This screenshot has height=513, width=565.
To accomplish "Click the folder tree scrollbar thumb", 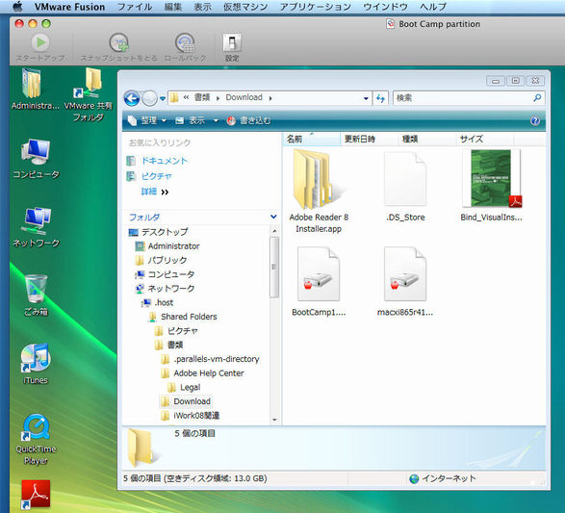I will [x=274, y=267].
